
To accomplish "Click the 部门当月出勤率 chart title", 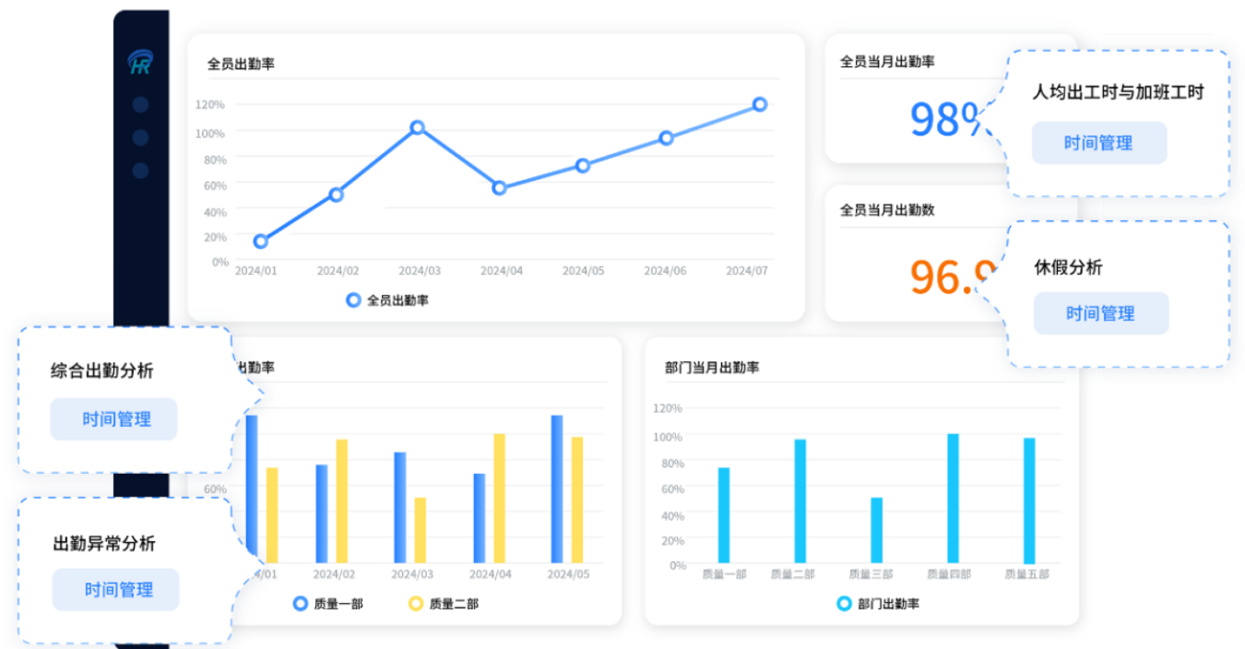I will click(711, 368).
